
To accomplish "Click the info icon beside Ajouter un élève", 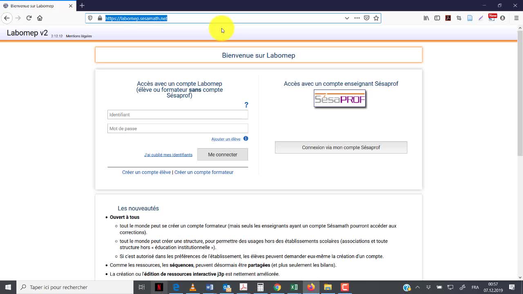I will tap(246, 139).
